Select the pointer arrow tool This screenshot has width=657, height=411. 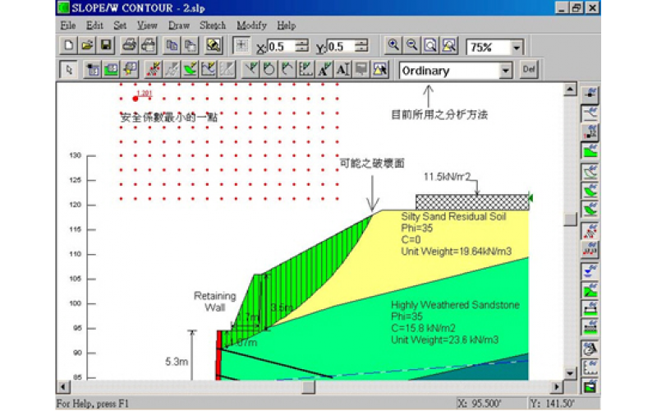coord(69,70)
